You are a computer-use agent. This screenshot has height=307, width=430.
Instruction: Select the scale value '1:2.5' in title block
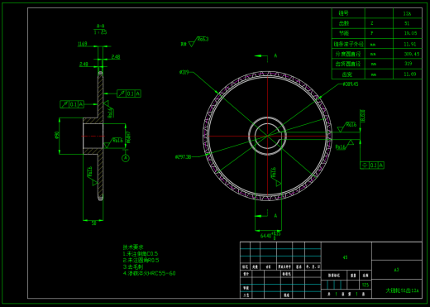(365, 285)
